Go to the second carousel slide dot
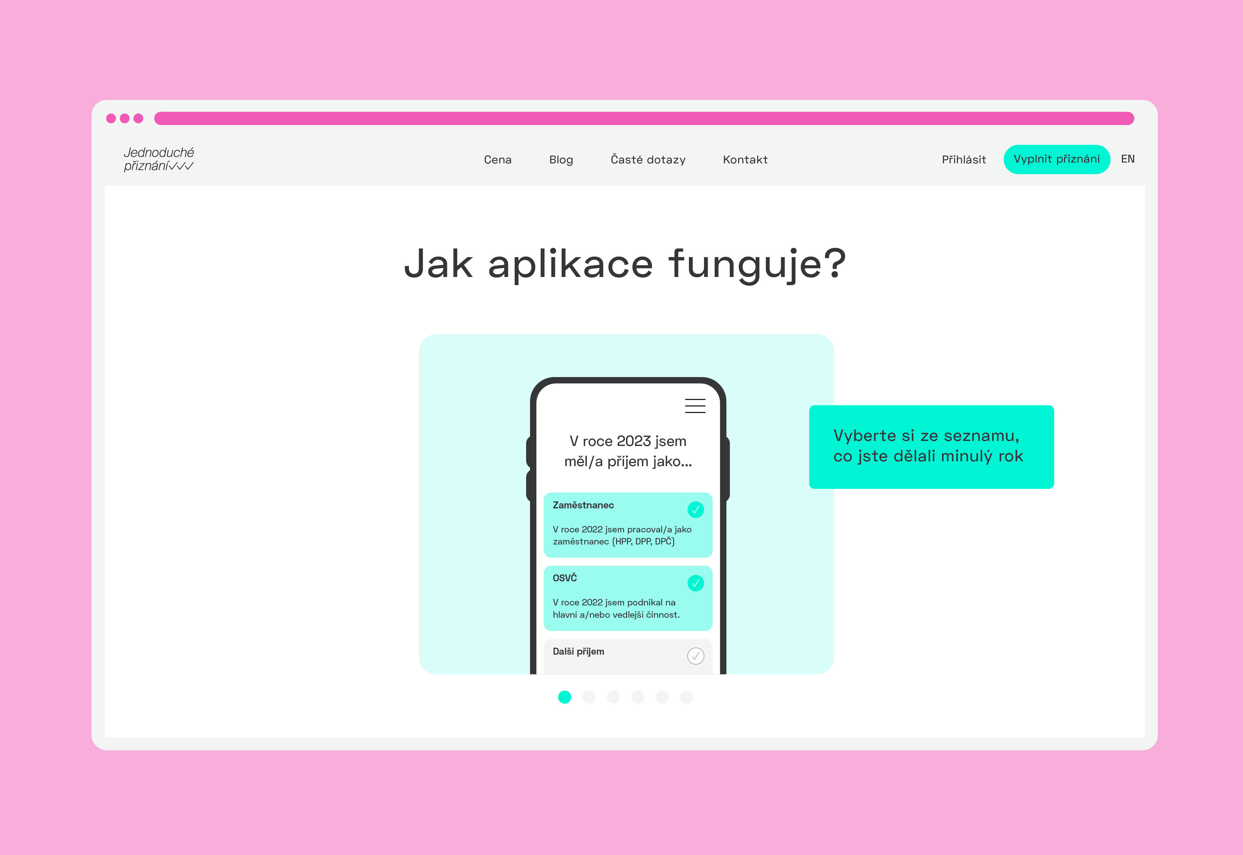This screenshot has height=855, width=1243. (x=588, y=697)
